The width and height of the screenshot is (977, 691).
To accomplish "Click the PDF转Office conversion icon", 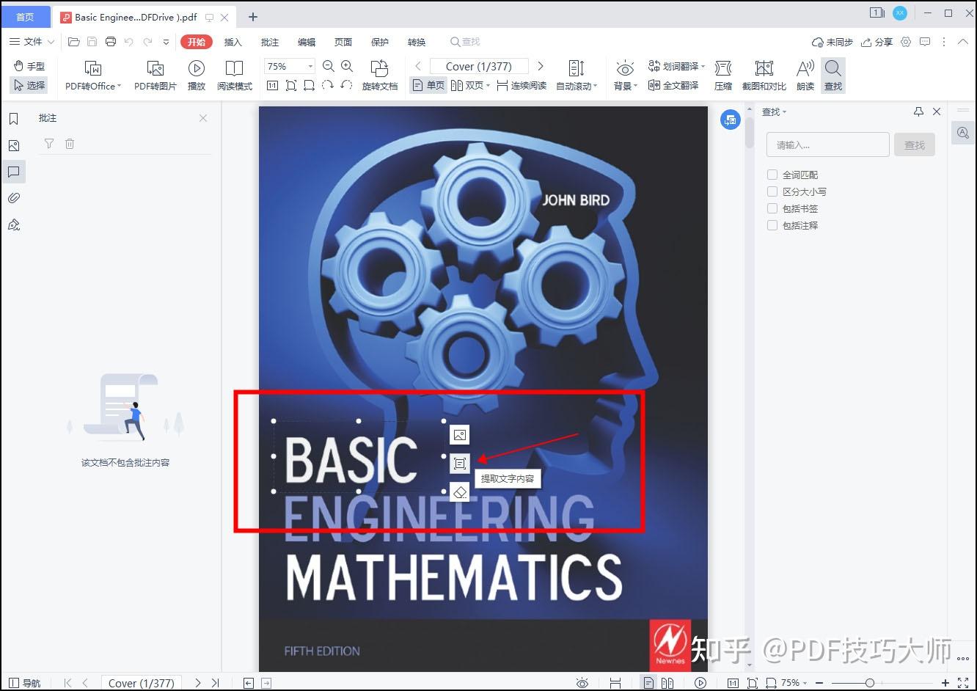I will 93,69.
